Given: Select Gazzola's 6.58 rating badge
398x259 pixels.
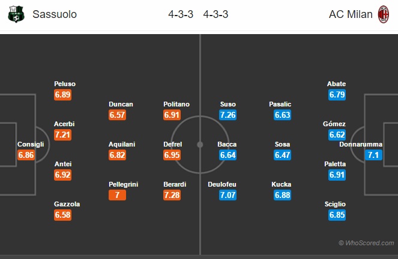Looking at the screenshot, I should point(62,215).
